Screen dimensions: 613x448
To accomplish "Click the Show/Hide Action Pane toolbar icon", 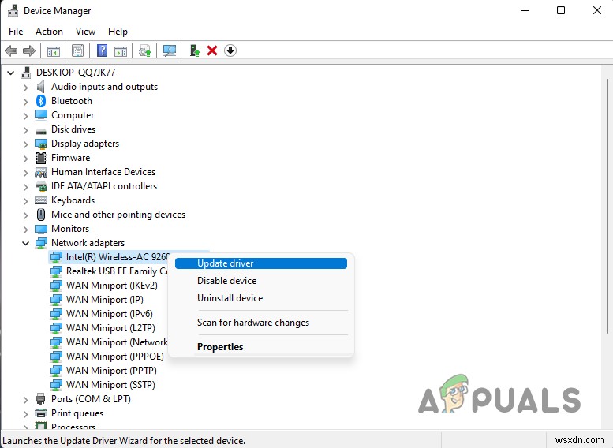I will 121,50.
